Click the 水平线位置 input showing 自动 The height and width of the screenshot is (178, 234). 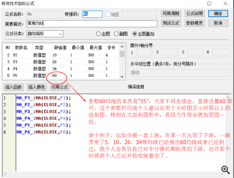179,73
